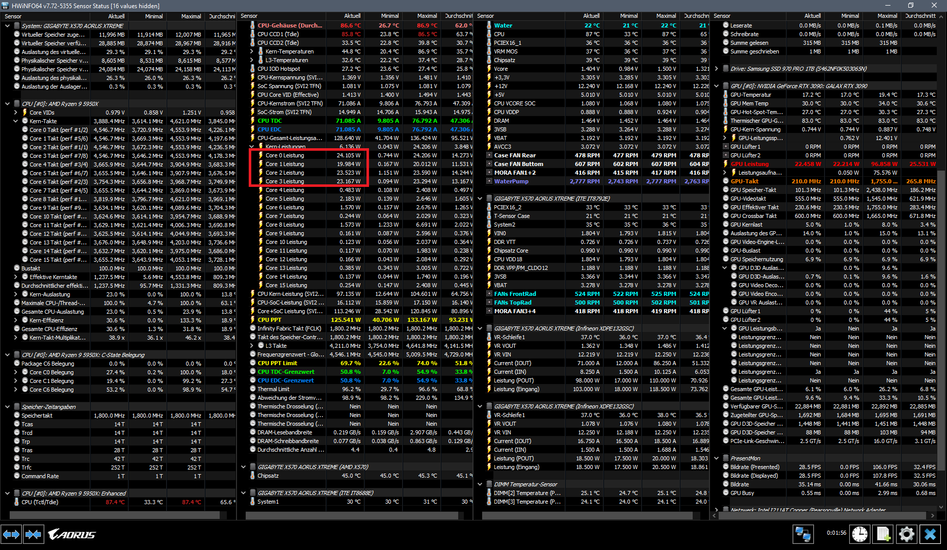
Task: Click circle icon beside Leserate
Action: tap(725, 25)
